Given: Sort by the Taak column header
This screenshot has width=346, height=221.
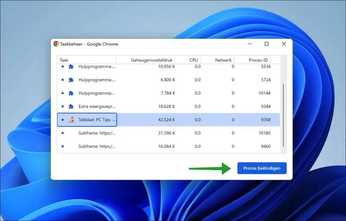Looking at the screenshot, I should click(87, 60).
